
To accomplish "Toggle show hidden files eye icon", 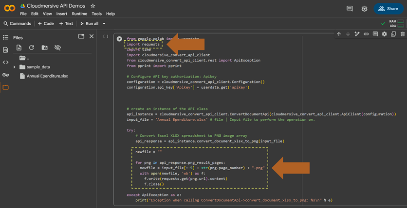I will 57,48.
